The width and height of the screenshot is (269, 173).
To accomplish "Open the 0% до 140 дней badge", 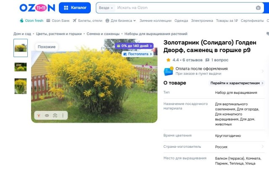I will tap(134, 46).
